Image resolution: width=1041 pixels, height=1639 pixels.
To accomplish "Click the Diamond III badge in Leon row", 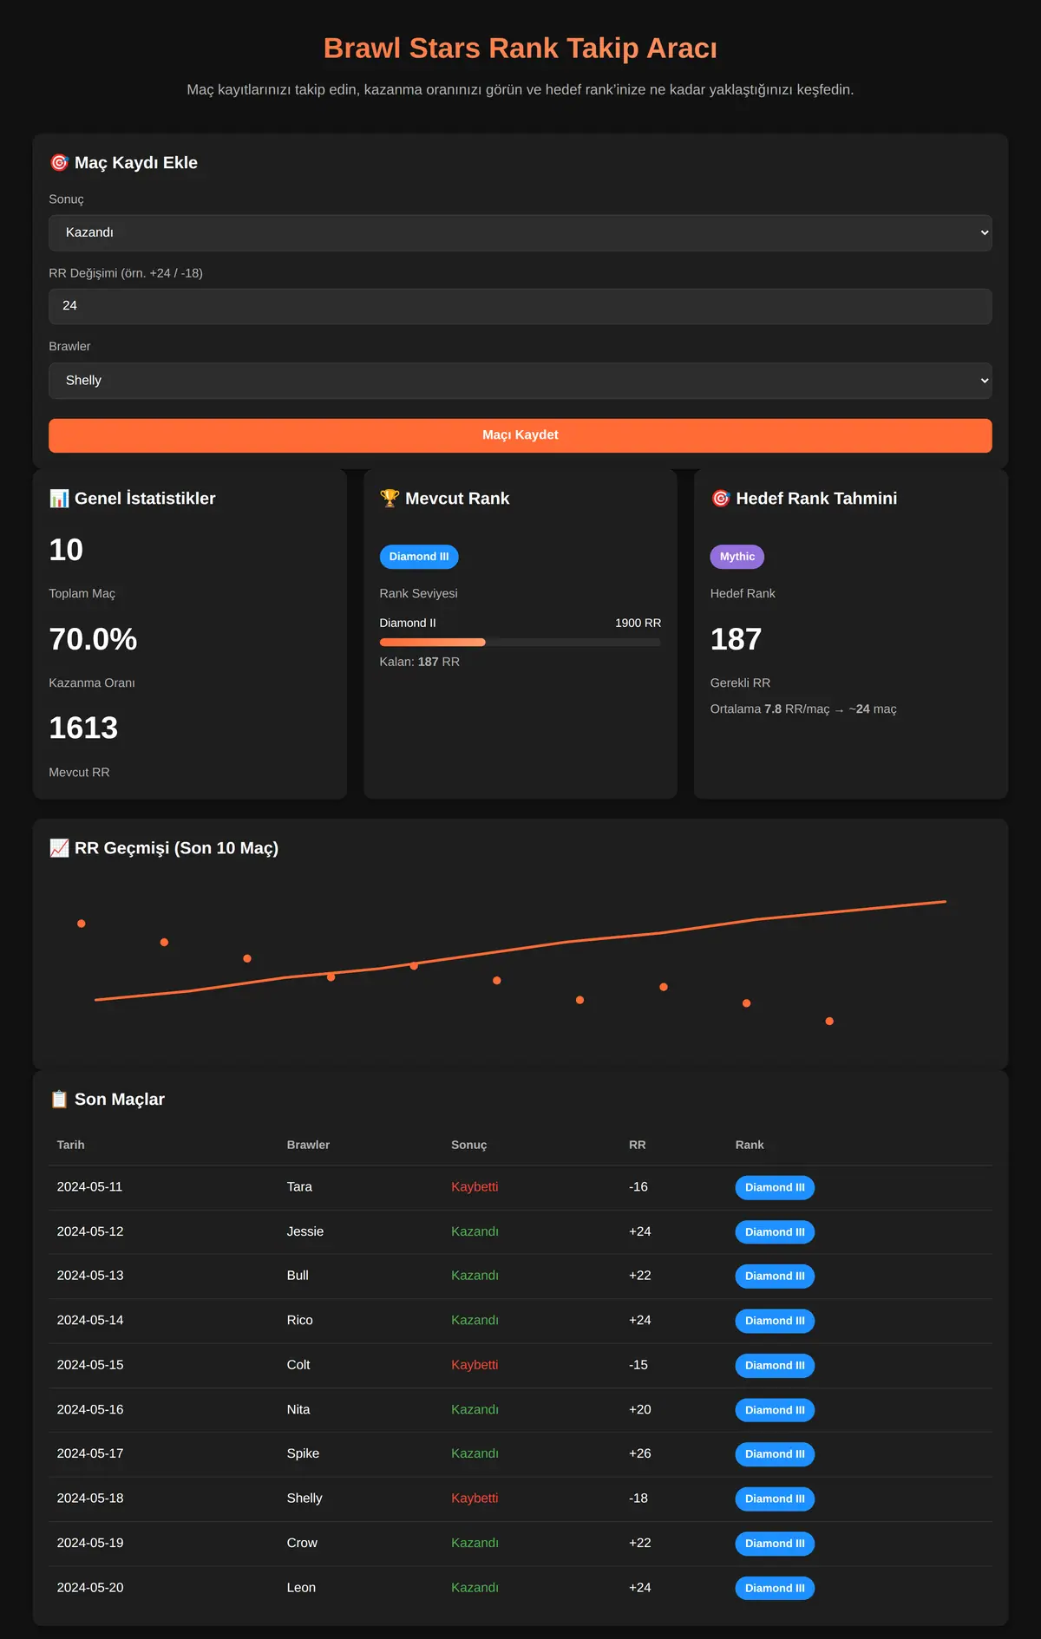I will pos(775,1589).
